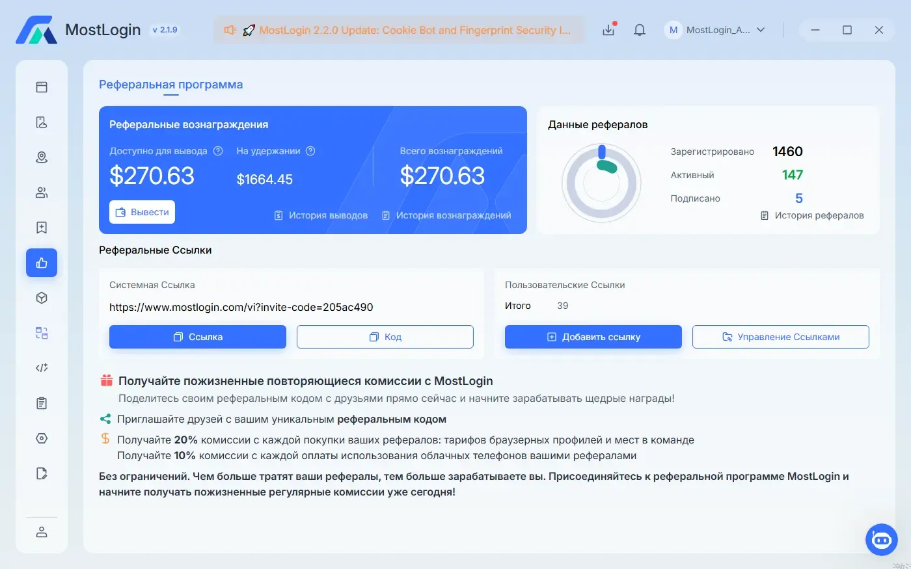
Task: Open the browser profiles sidebar icon
Action: (42, 87)
